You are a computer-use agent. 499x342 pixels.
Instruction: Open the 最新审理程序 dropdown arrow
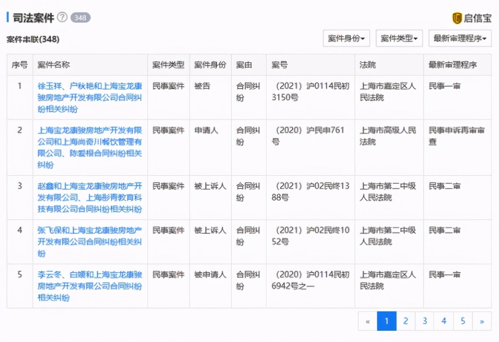click(485, 38)
